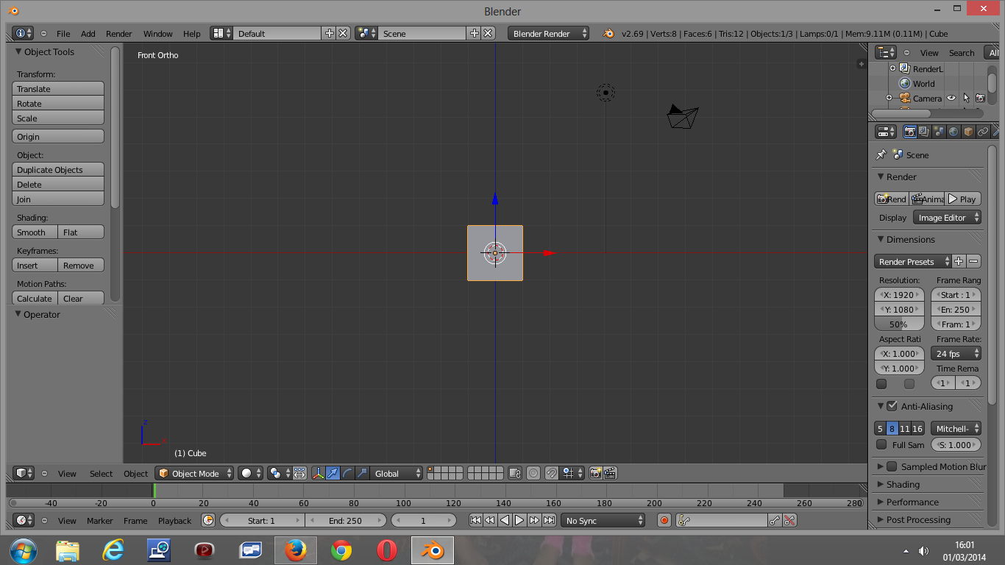Open Firefox from the Windows taskbar
This screenshot has width=1005, height=565.
click(x=296, y=550)
